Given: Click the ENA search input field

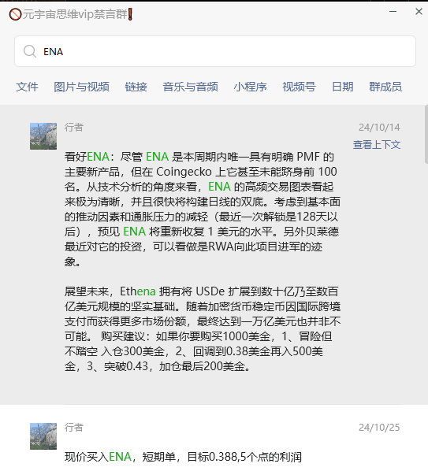Looking at the screenshot, I should [215, 51].
